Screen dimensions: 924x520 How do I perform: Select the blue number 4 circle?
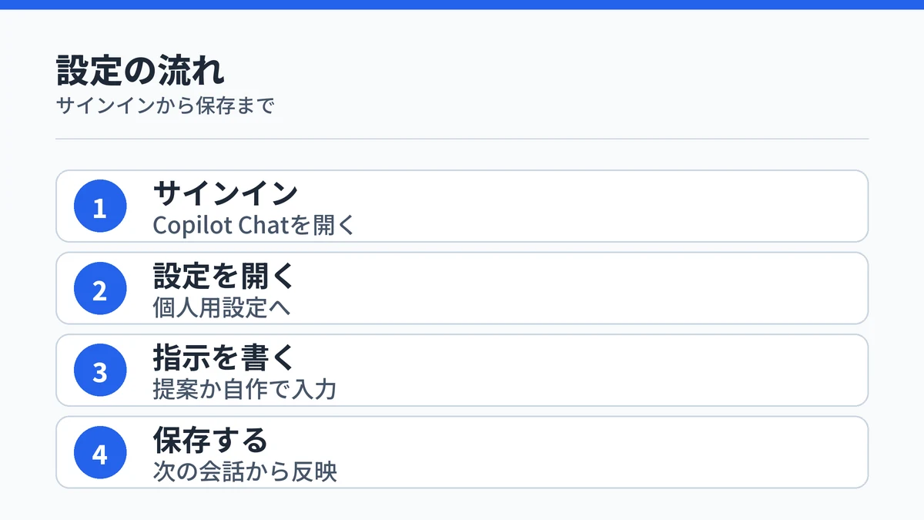(100, 452)
